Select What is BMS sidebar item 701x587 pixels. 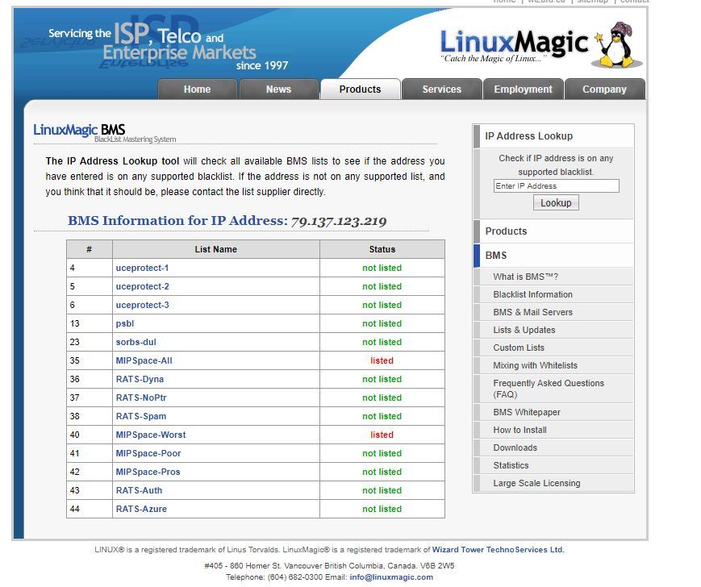[525, 277]
